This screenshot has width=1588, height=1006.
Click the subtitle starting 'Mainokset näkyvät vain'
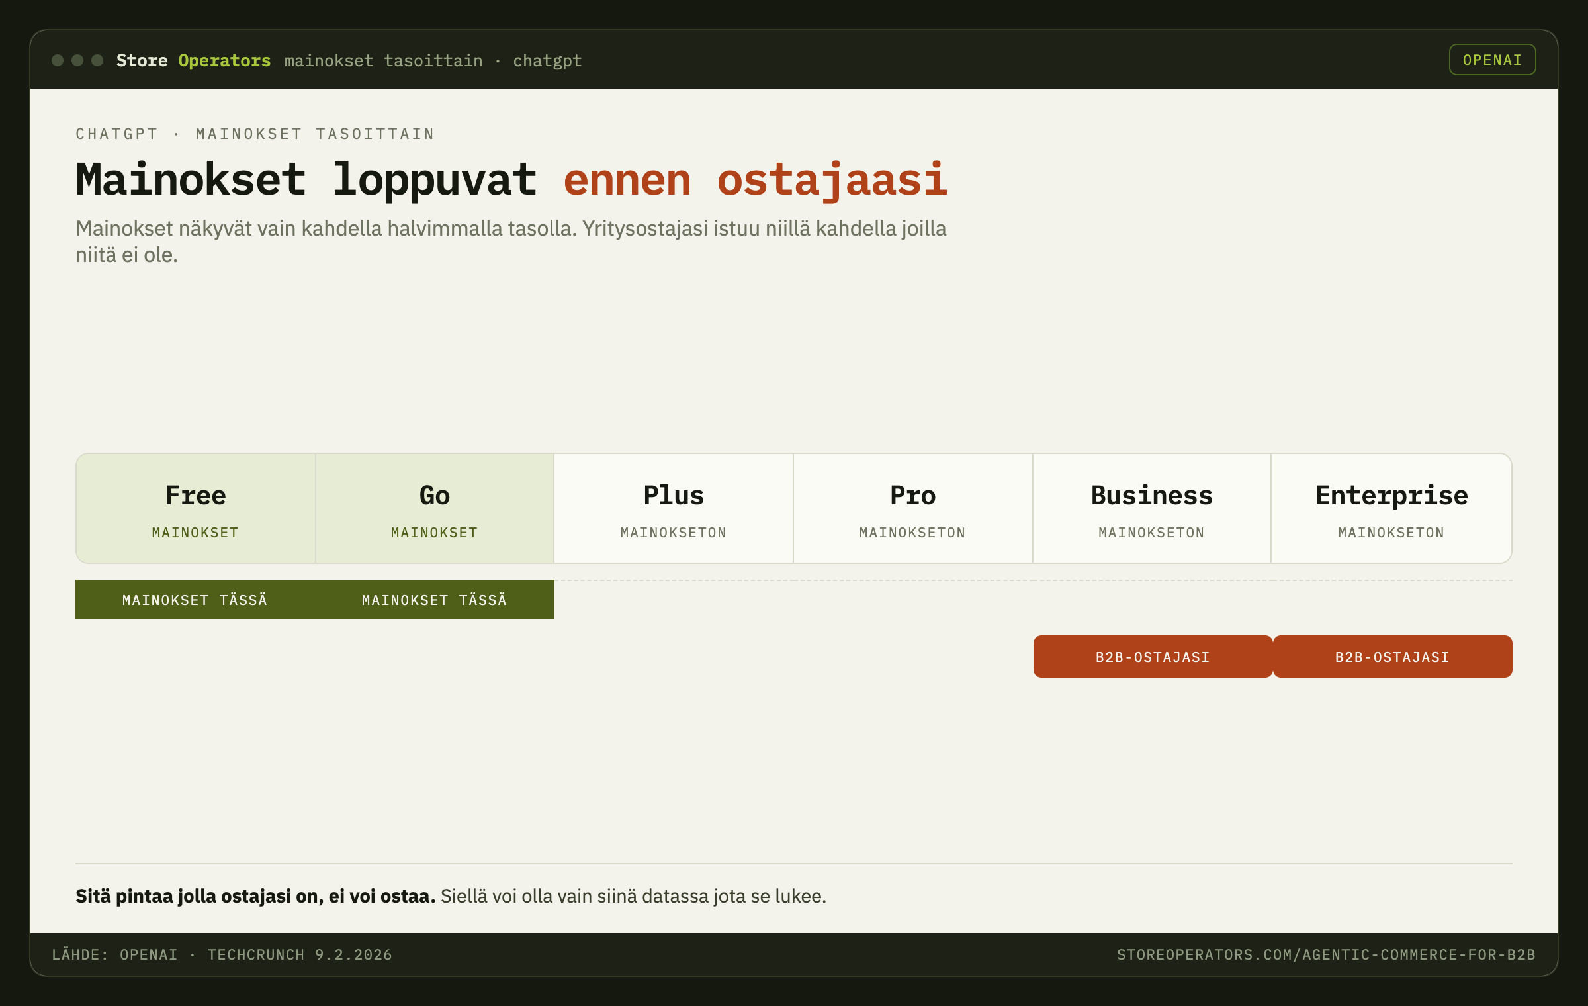point(511,242)
